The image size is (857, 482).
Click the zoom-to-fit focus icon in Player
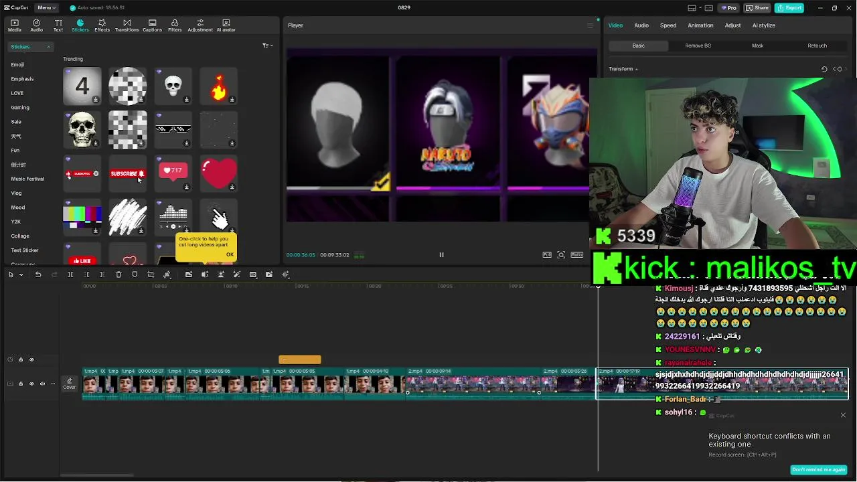(x=561, y=255)
